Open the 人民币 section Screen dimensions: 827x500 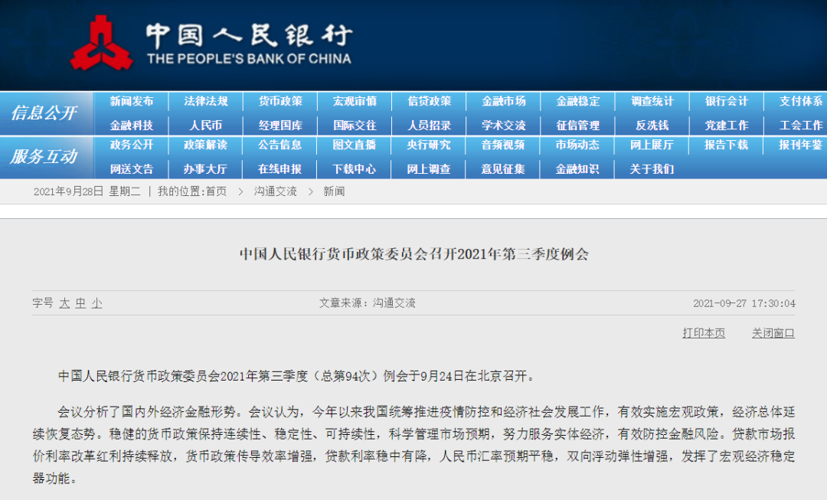[206, 125]
